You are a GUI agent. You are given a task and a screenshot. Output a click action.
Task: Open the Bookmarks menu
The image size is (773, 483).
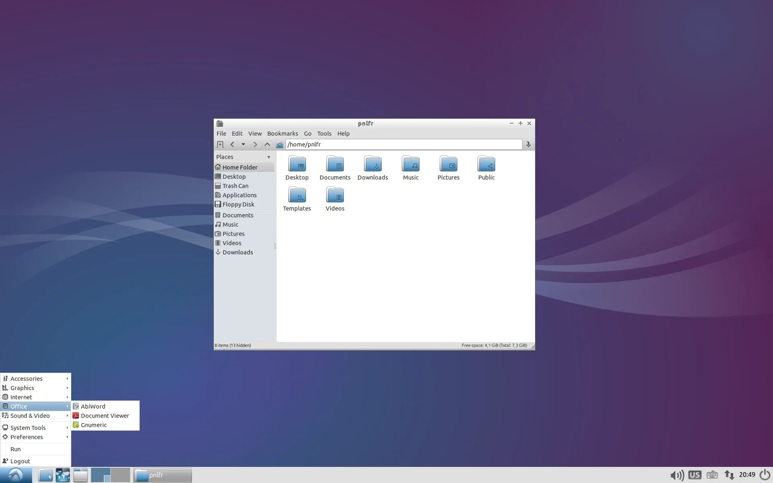coord(282,134)
